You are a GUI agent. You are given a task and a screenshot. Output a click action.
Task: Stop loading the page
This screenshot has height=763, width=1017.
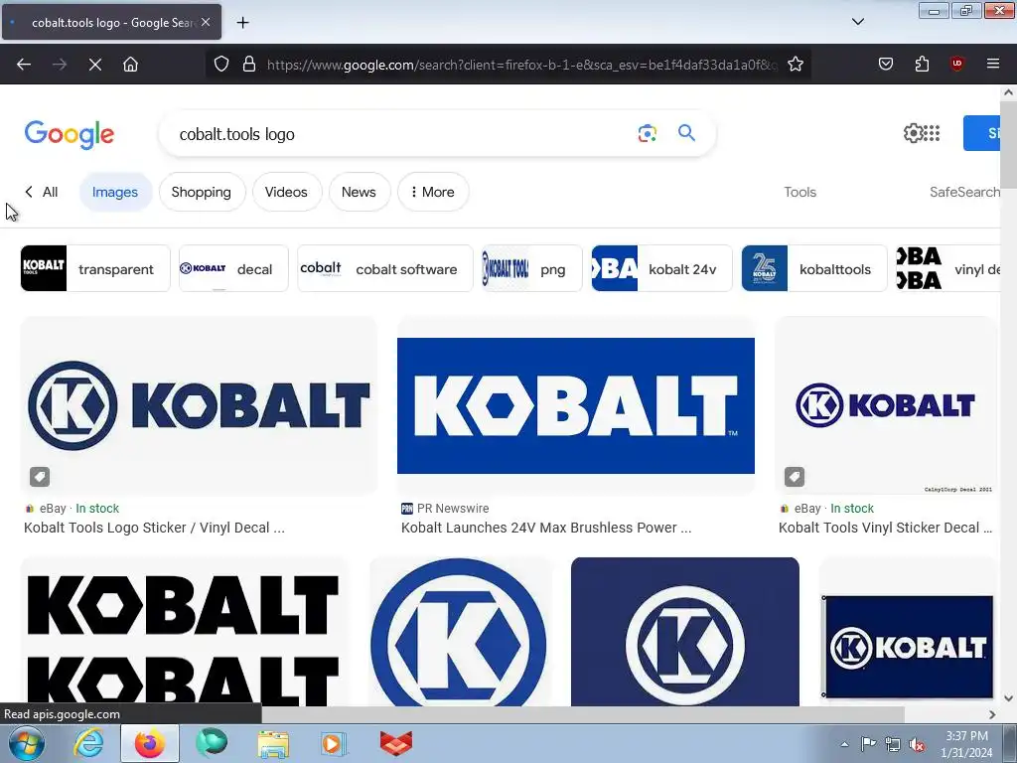click(94, 65)
